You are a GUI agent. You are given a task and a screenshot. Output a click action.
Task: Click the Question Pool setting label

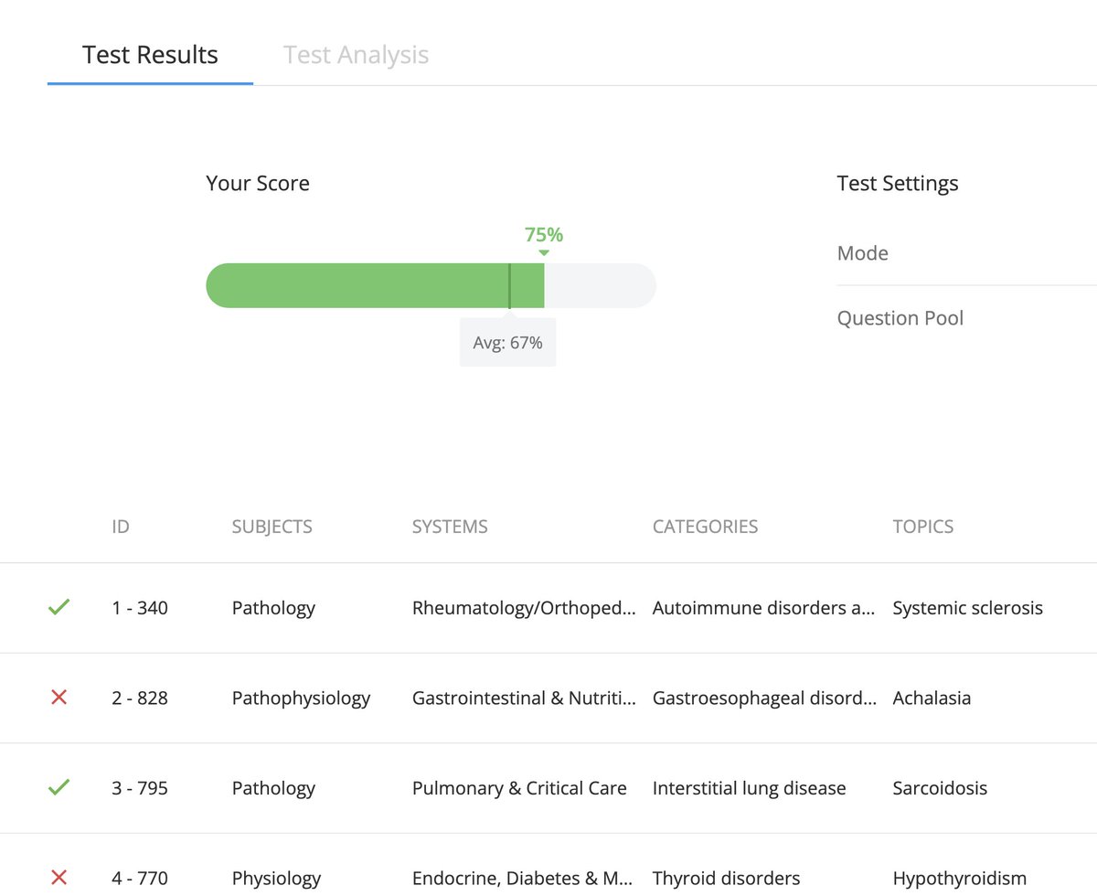tap(900, 318)
